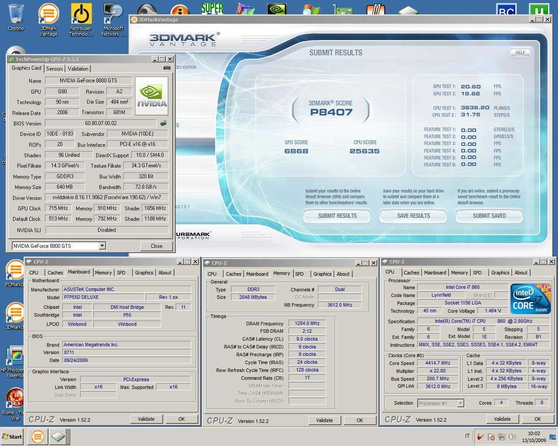558x446 pixels.
Task: Click the GPU score value 6868
Action: (x=296, y=151)
